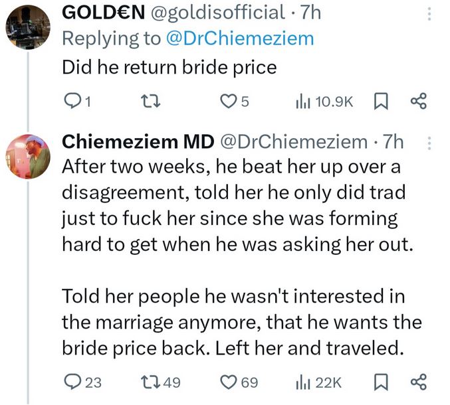Like Chiemeziem MD's tweet
Viewport: 450px width, 405px height.
click(229, 382)
